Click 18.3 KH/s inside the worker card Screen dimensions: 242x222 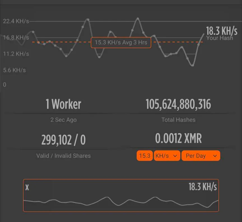203,187
